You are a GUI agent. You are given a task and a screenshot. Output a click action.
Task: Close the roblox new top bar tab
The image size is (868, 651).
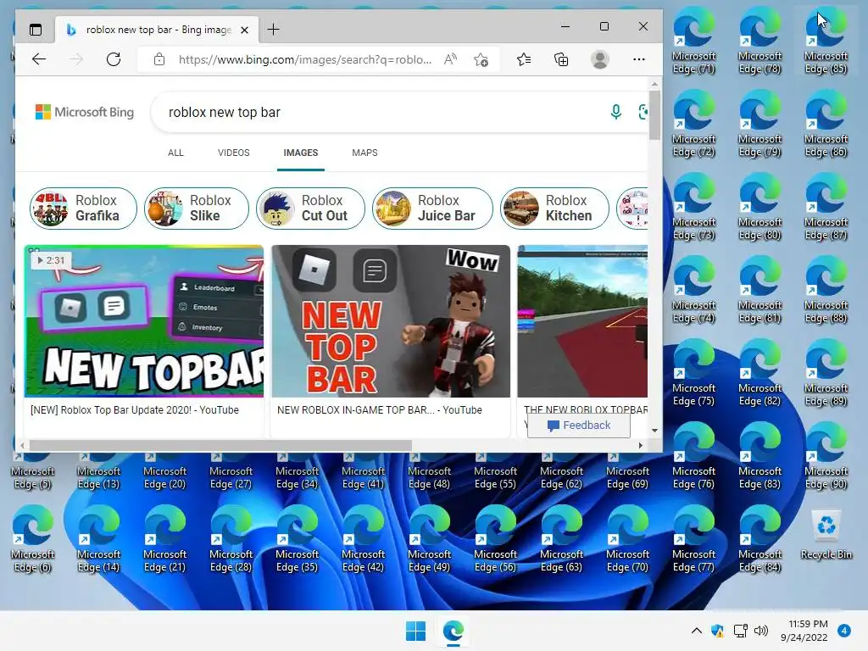coord(244,30)
